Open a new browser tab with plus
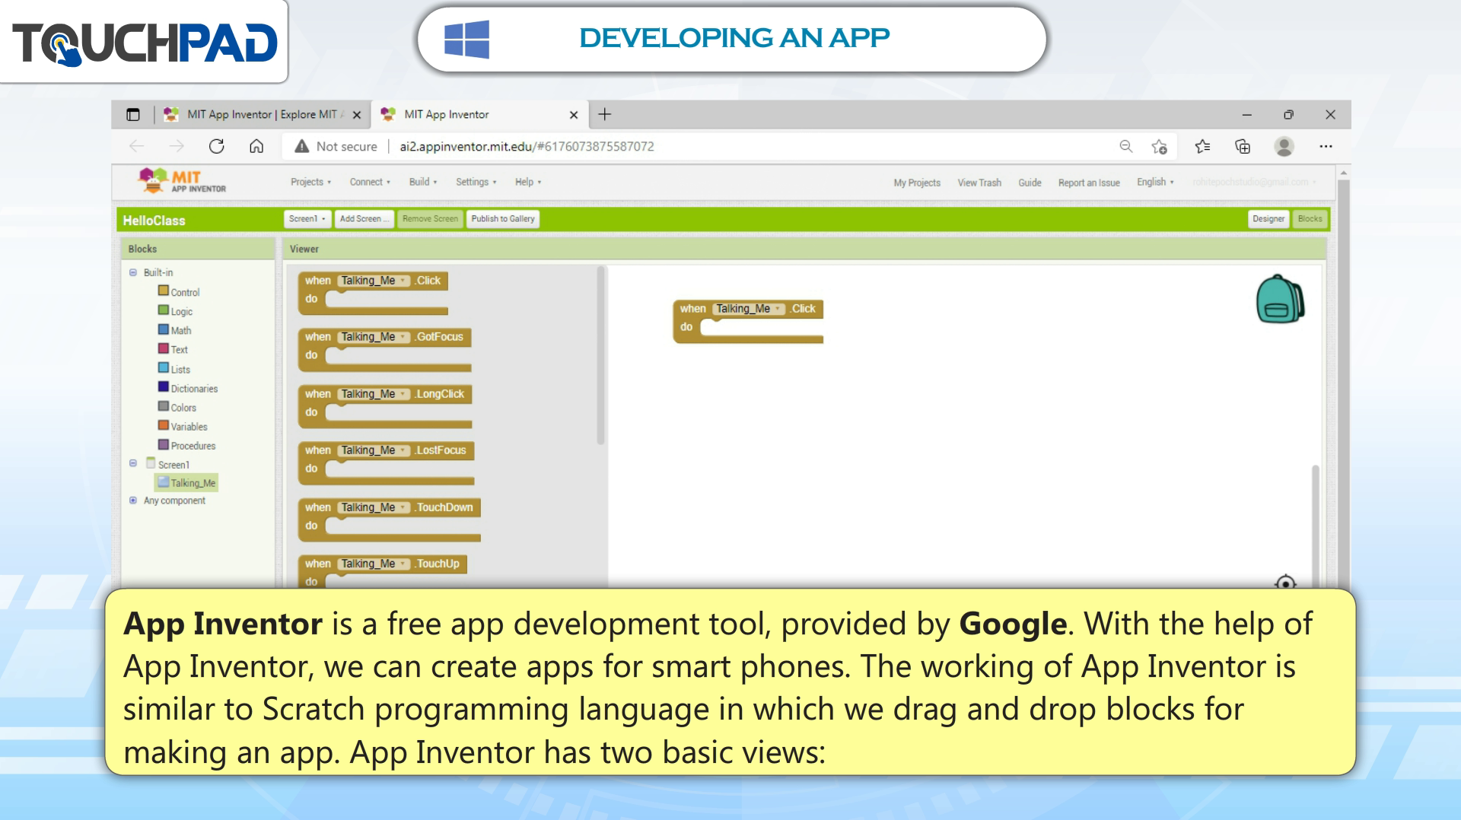This screenshot has width=1461, height=820. [x=605, y=114]
